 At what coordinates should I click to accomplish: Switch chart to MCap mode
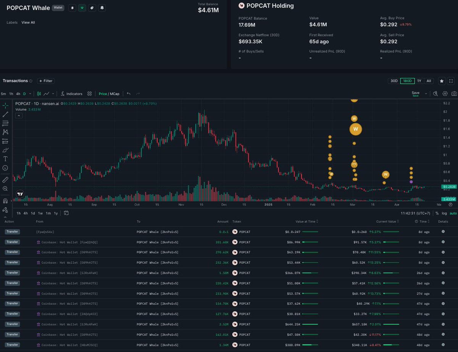point(115,94)
